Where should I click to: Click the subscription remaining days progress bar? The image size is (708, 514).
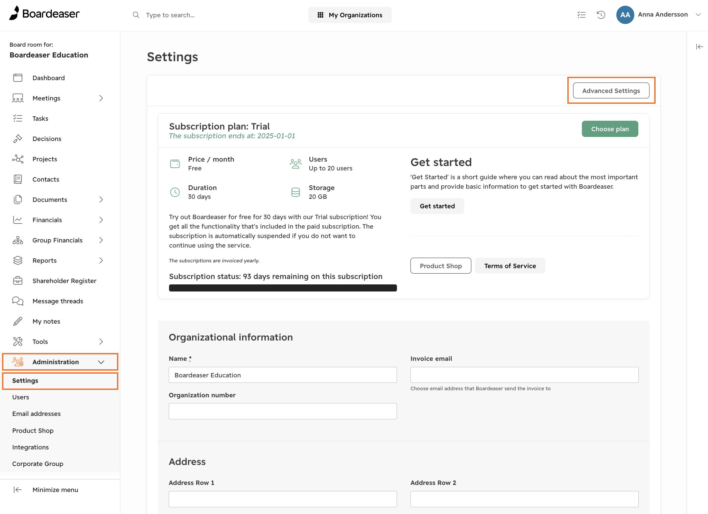click(x=283, y=288)
